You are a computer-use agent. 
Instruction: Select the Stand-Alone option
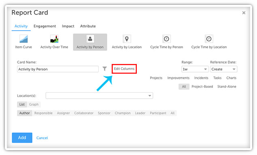pyautogui.click(x=227, y=87)
